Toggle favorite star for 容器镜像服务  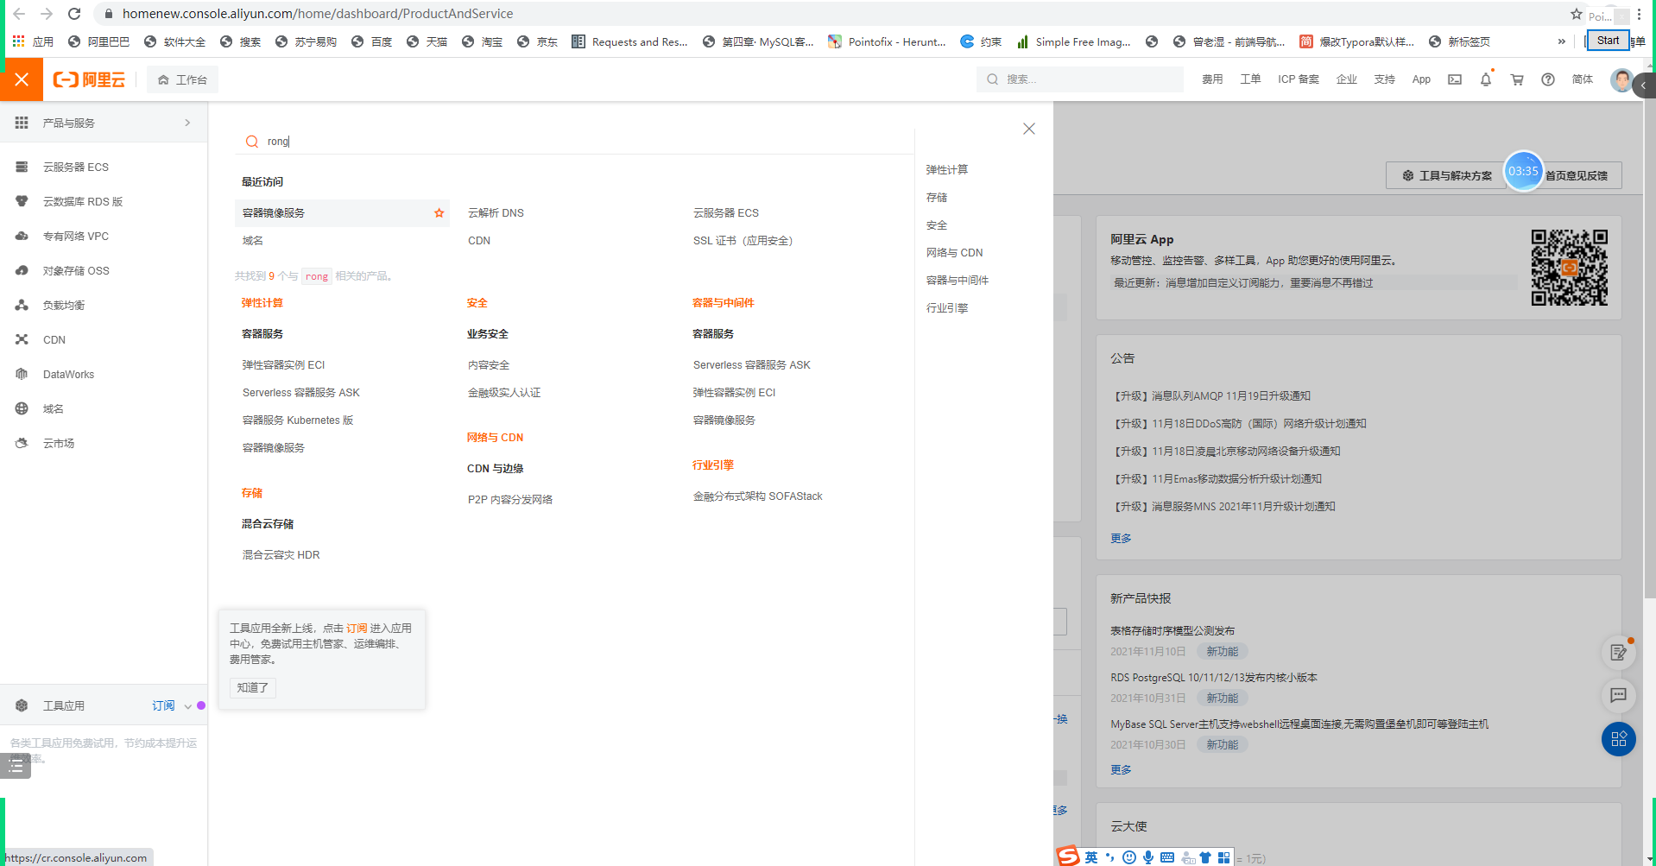(x=439, y=212)
